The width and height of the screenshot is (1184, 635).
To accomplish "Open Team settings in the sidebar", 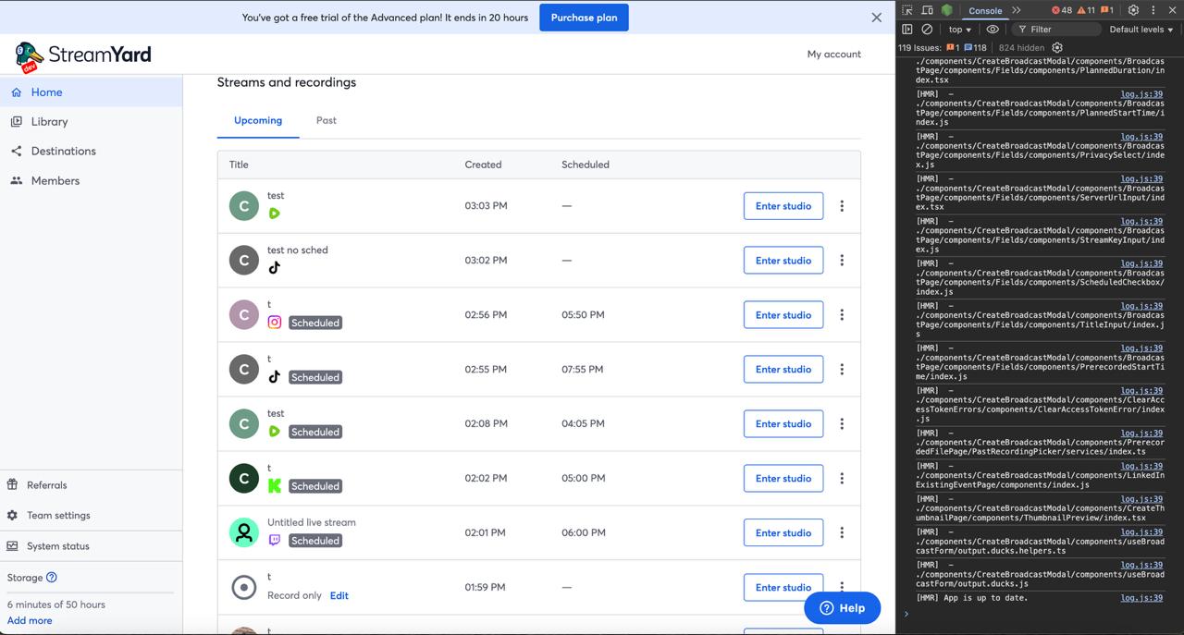I will tap(91, 516).
